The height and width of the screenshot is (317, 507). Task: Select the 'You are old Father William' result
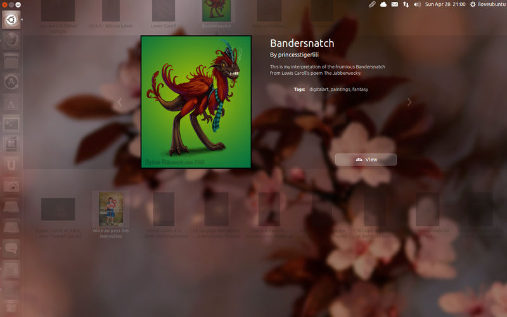coord(58,16)
